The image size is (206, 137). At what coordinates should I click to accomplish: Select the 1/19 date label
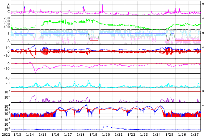pos(93,134)
